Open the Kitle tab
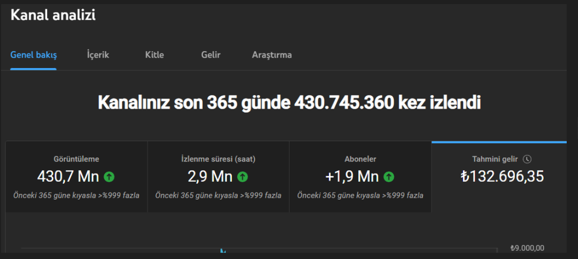Image resolution: width=578 pixels, height=259 pixels. [155, 55]
